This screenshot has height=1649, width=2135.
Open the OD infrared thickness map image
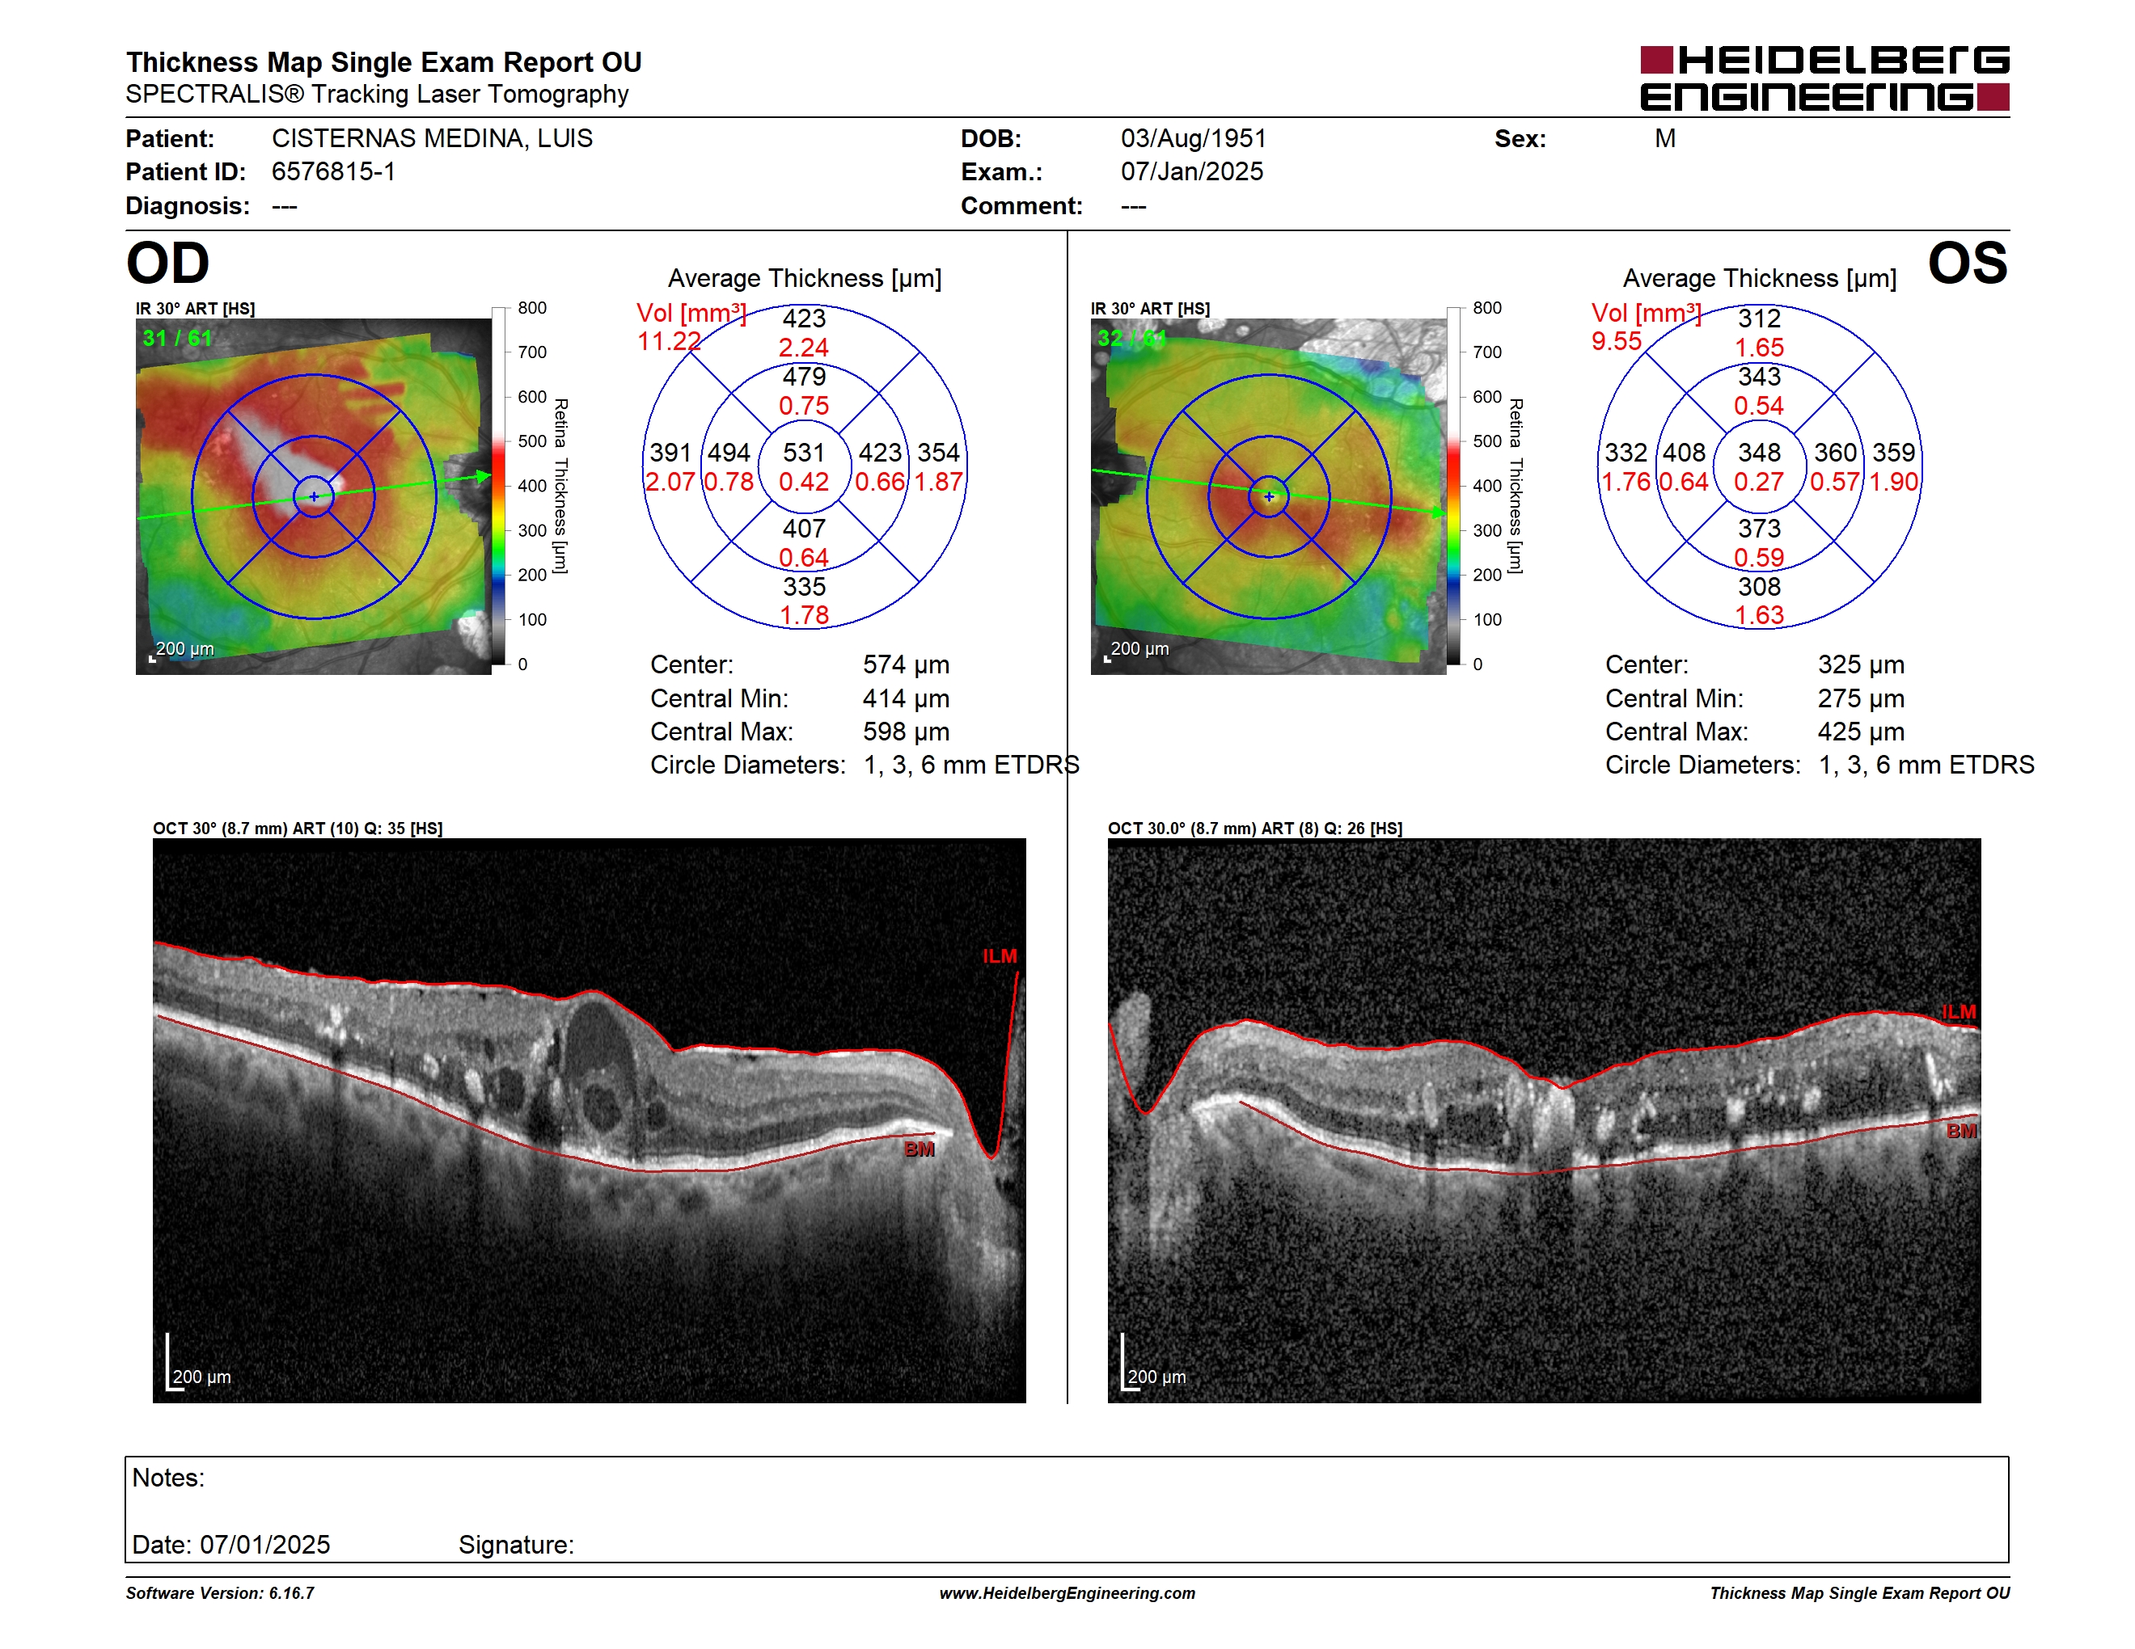click(314, 496)
